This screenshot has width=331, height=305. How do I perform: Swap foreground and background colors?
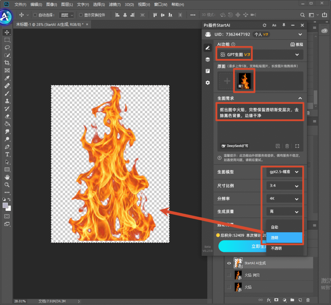pyautogui.click(x=9, y=199)
